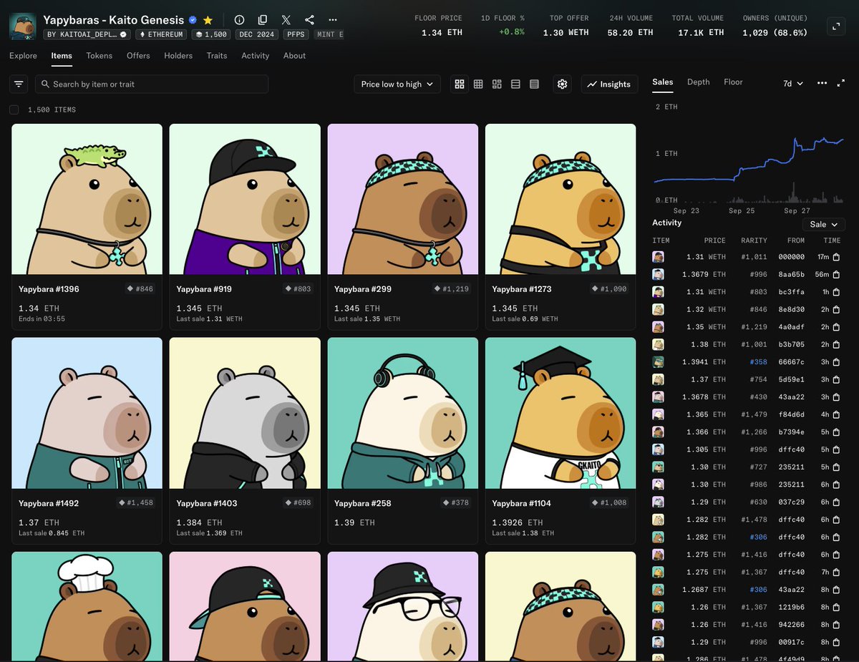Select the list view icon
859x662 pixels.
(515, 84)
